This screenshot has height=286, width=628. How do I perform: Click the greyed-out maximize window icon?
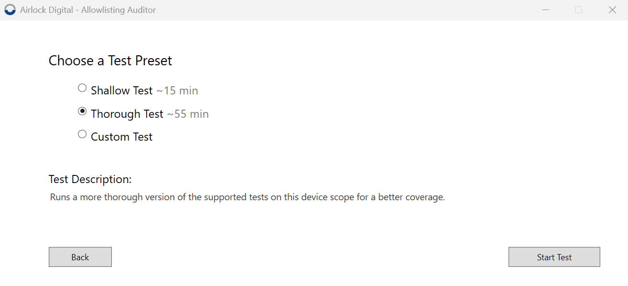click(x=578, y=10)
